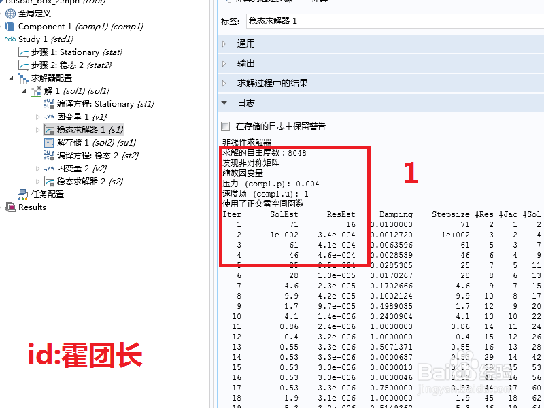Collapse the 日志 section
This screenshot has height=408, width=544.
click(224, 103)
